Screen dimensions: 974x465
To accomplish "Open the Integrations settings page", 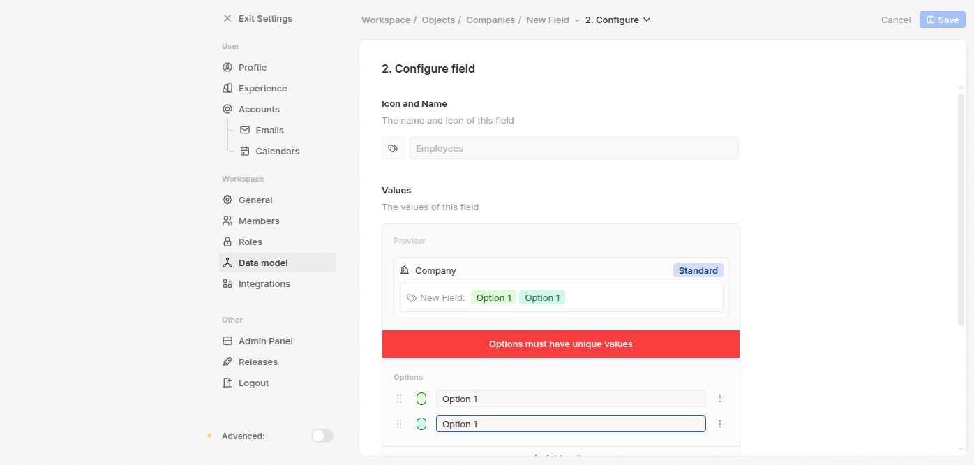I will pyautogui.click(x=264, y=284).
